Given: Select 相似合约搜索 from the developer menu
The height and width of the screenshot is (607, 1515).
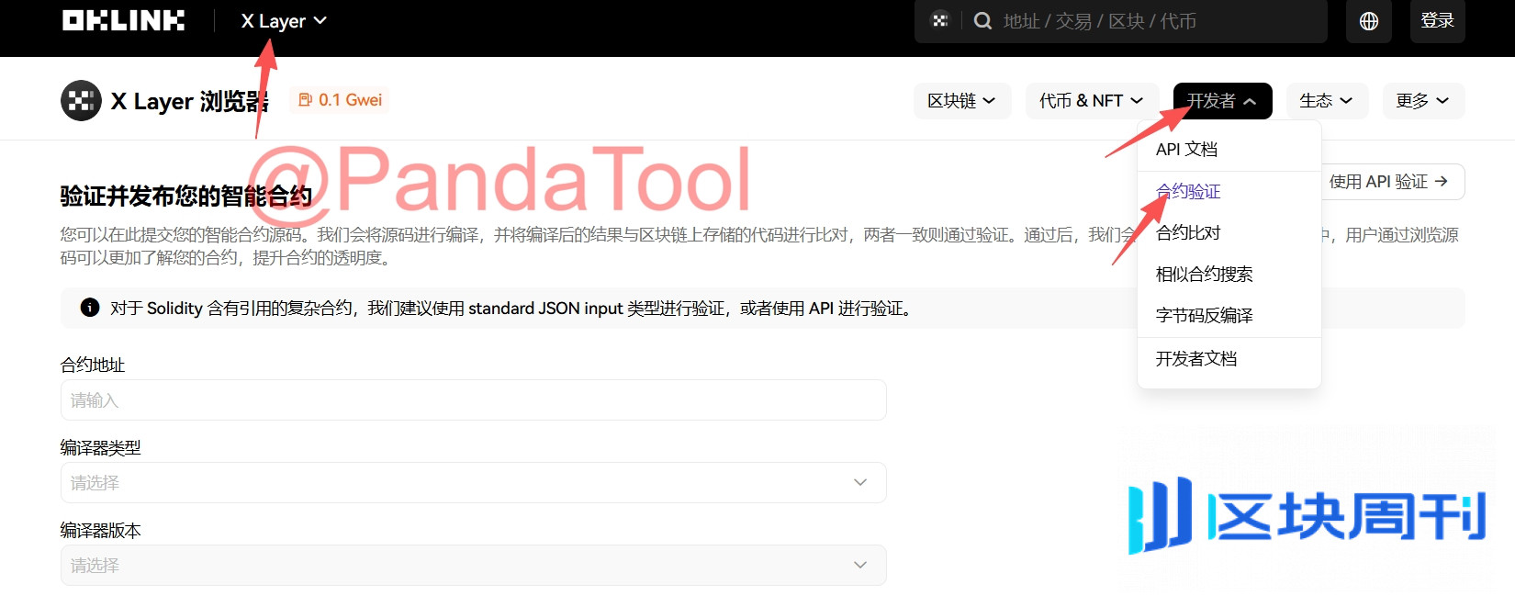Looking at the screenshot, I should point(1229,274).
